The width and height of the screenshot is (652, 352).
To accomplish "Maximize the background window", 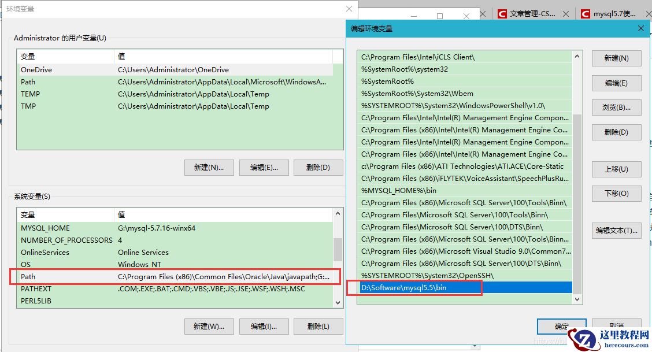I will coord(439,16).
